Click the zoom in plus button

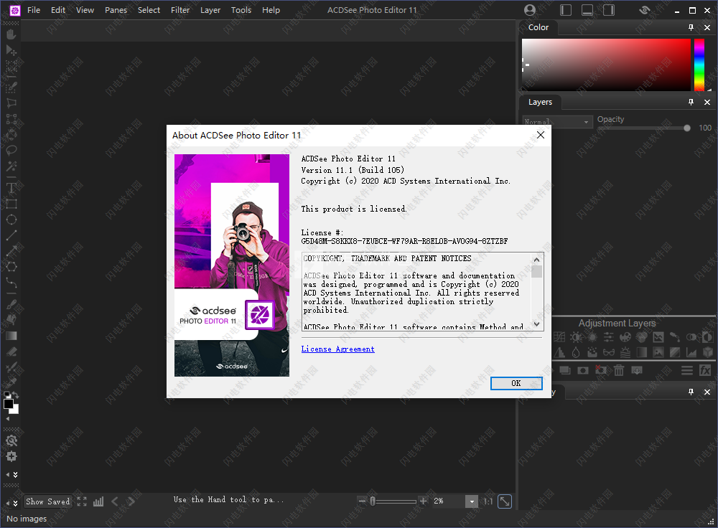pyautogui.click(x=424, y=501)
